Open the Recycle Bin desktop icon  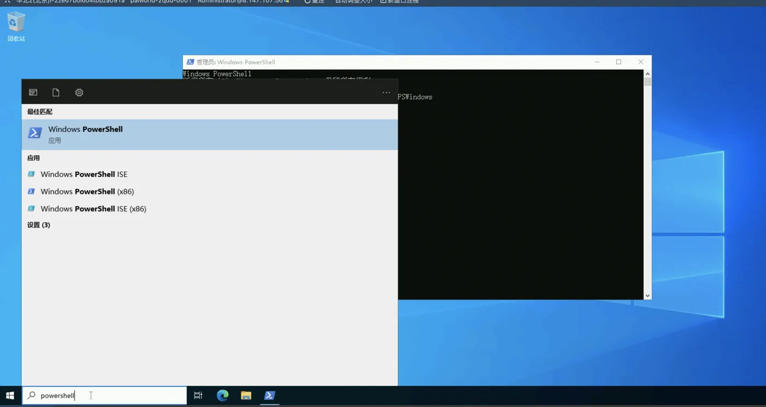pos(16,27)
